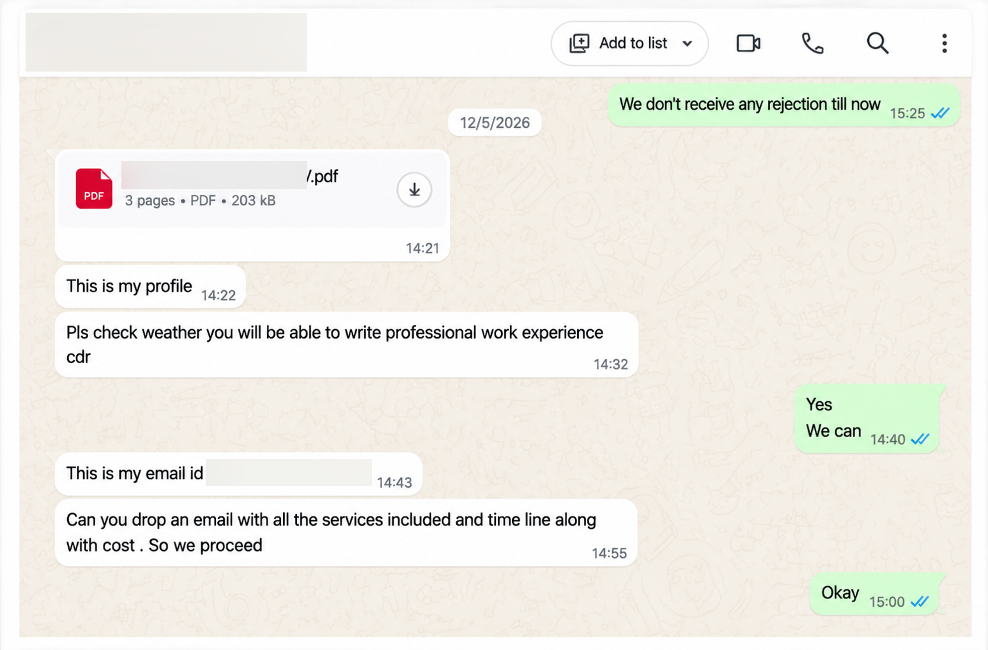Viewport: 988px width, 650px height.
Task: Click message "This is my email id"
Action: pos(238,474)
